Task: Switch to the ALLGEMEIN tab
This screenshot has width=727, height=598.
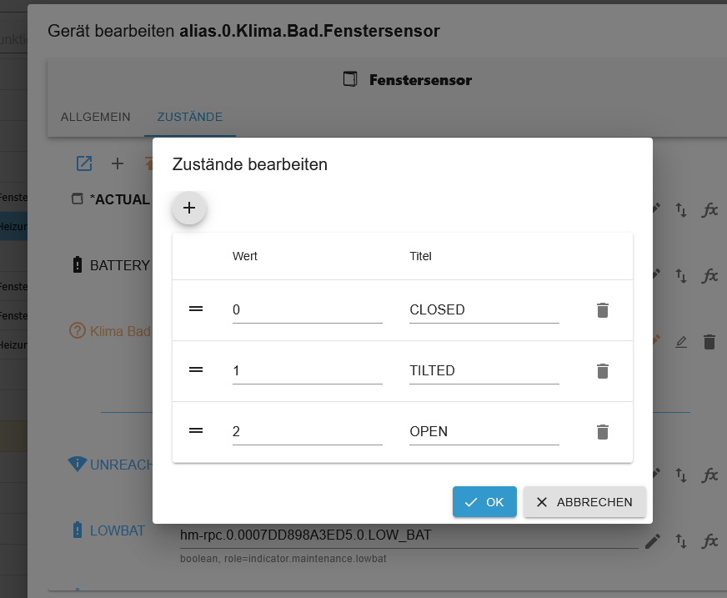Action: click(x=96, y=117)
